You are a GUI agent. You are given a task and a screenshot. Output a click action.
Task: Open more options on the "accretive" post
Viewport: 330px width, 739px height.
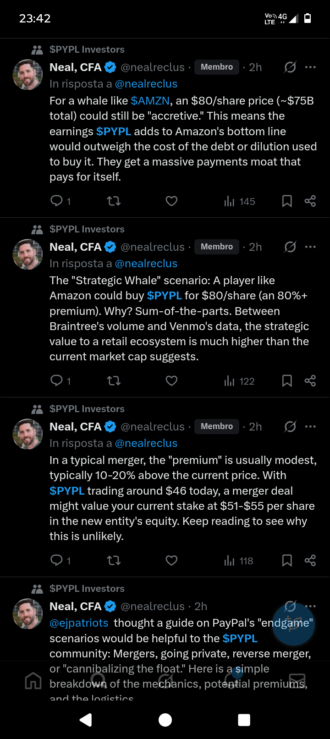(x=310, y=67)
